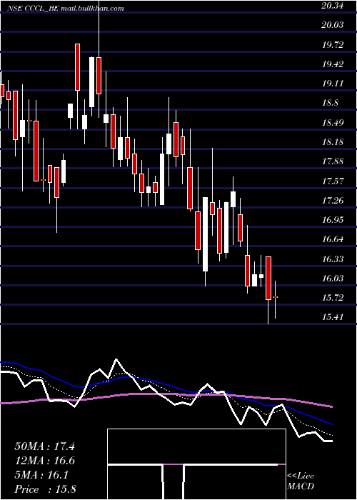The width and height of the screenshot is (357, 500).
Task: Click the 16.64 price axis label
Action: click(333, 239)
